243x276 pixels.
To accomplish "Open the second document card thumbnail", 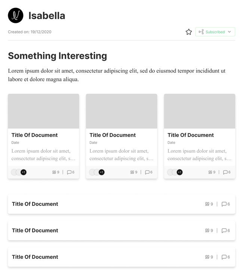I will tap(121, 111).
